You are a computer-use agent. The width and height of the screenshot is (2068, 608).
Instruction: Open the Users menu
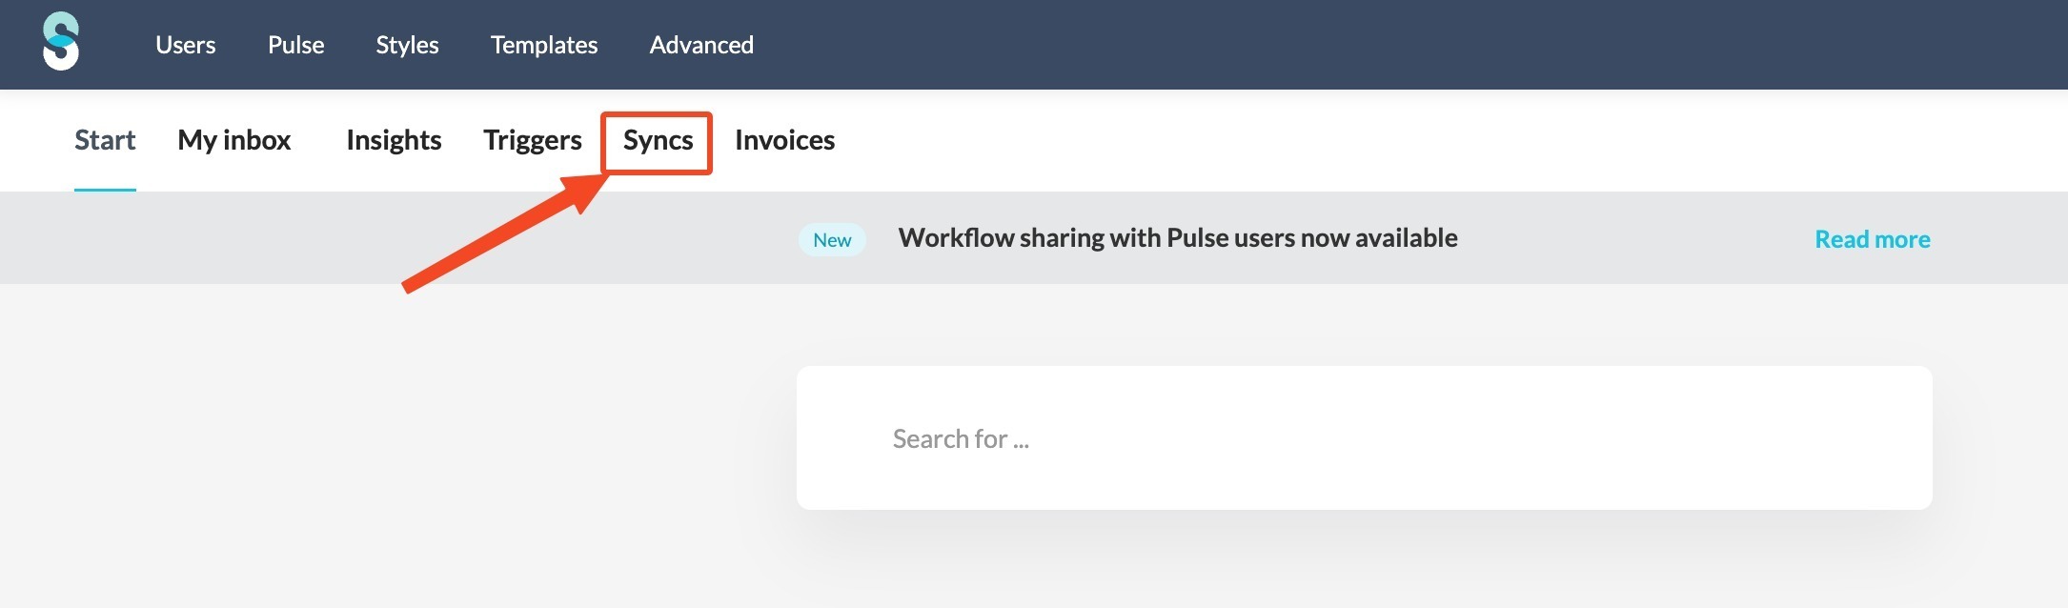pos(185,45)
